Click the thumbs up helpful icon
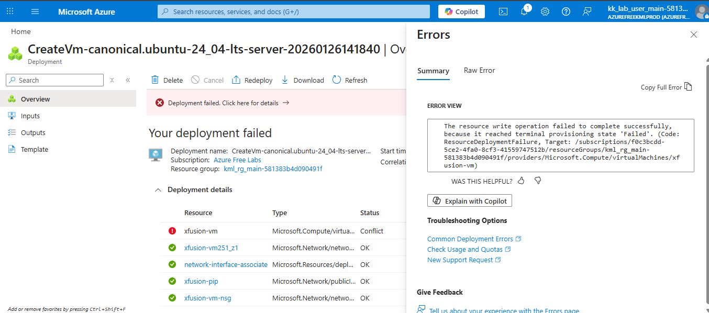The height and width of the screenshot is (313, 709). point(521,181)
